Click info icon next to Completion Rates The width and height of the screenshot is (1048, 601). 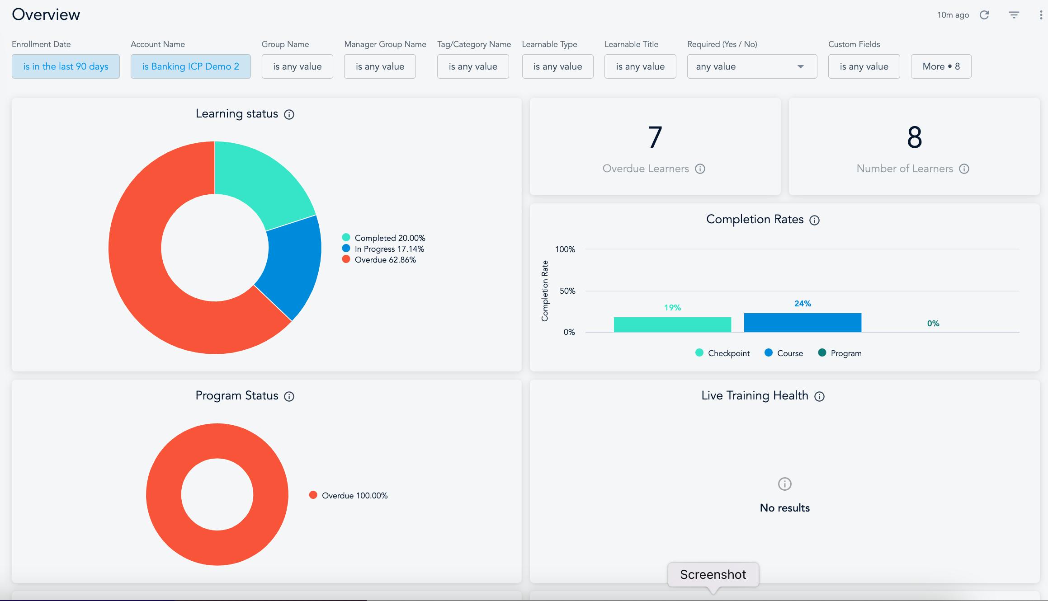coord(814,220)
